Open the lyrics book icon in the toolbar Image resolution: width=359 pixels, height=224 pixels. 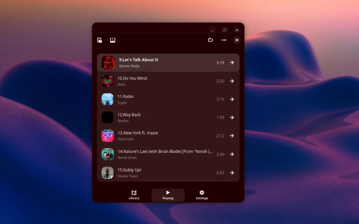112,40
